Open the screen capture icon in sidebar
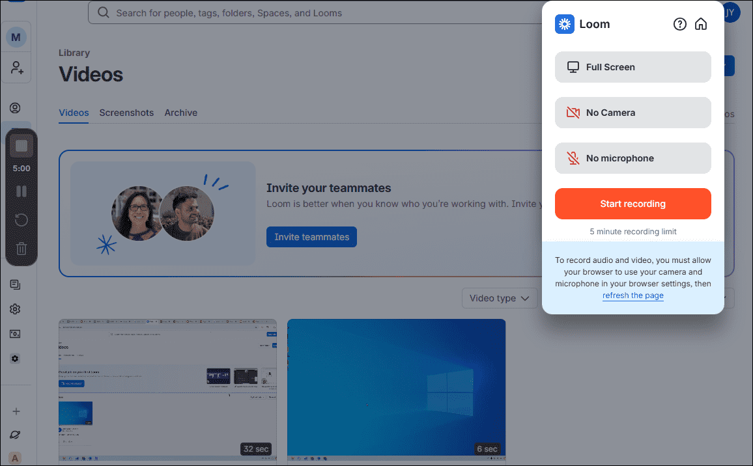753x466 pixels. (16, 334)
